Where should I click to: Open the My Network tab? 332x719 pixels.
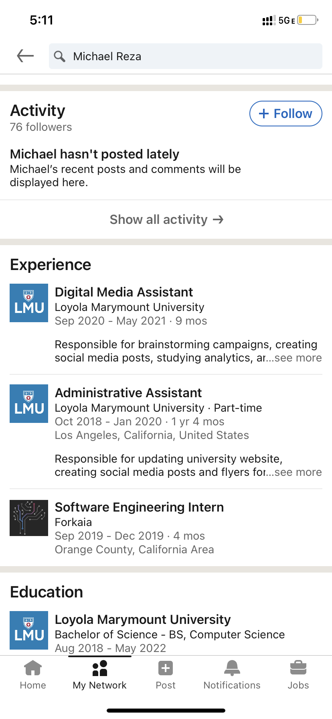pos(99,674)
